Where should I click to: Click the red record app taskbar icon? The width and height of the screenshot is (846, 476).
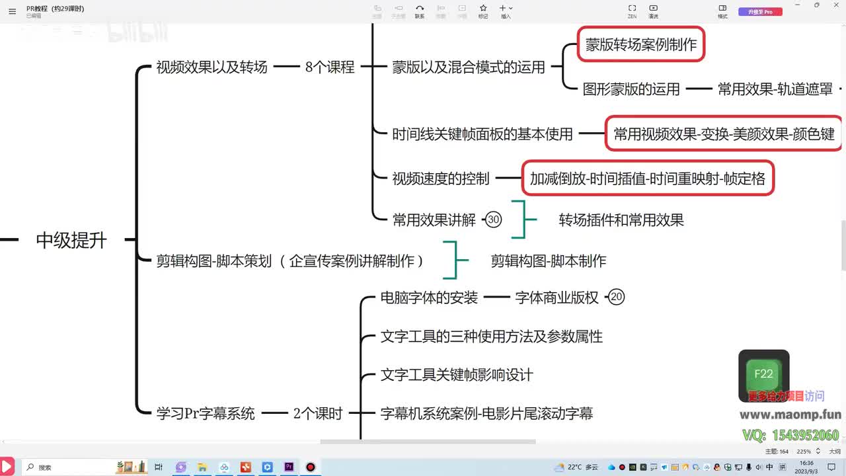311,467
